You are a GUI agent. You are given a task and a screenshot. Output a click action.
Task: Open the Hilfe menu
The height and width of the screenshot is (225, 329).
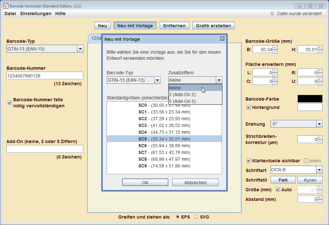click(x=60, y=14)
